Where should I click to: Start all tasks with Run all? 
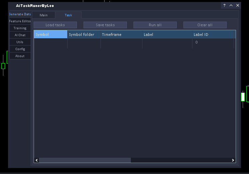pos(155,25)
